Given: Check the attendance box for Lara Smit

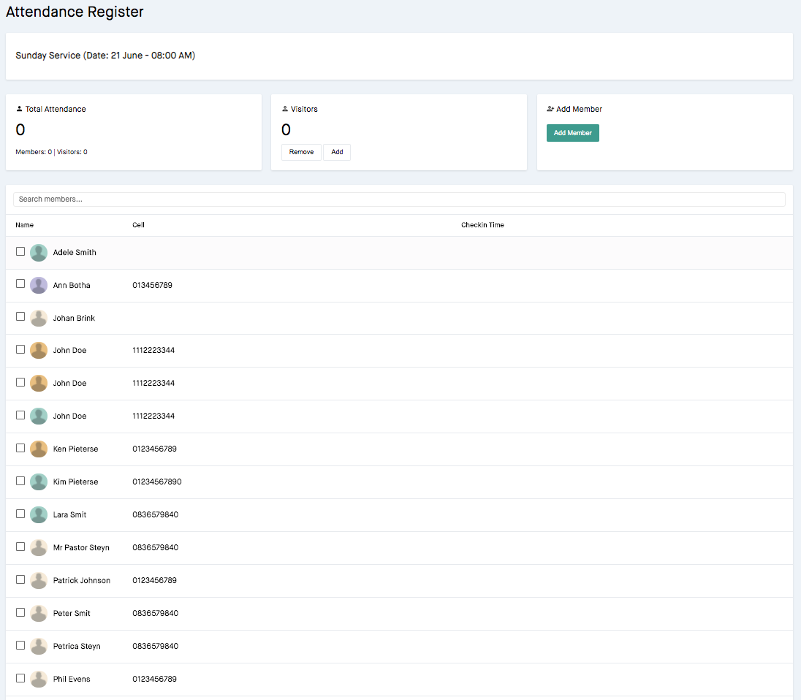Looking at the screenshot, I should (20, 514).
